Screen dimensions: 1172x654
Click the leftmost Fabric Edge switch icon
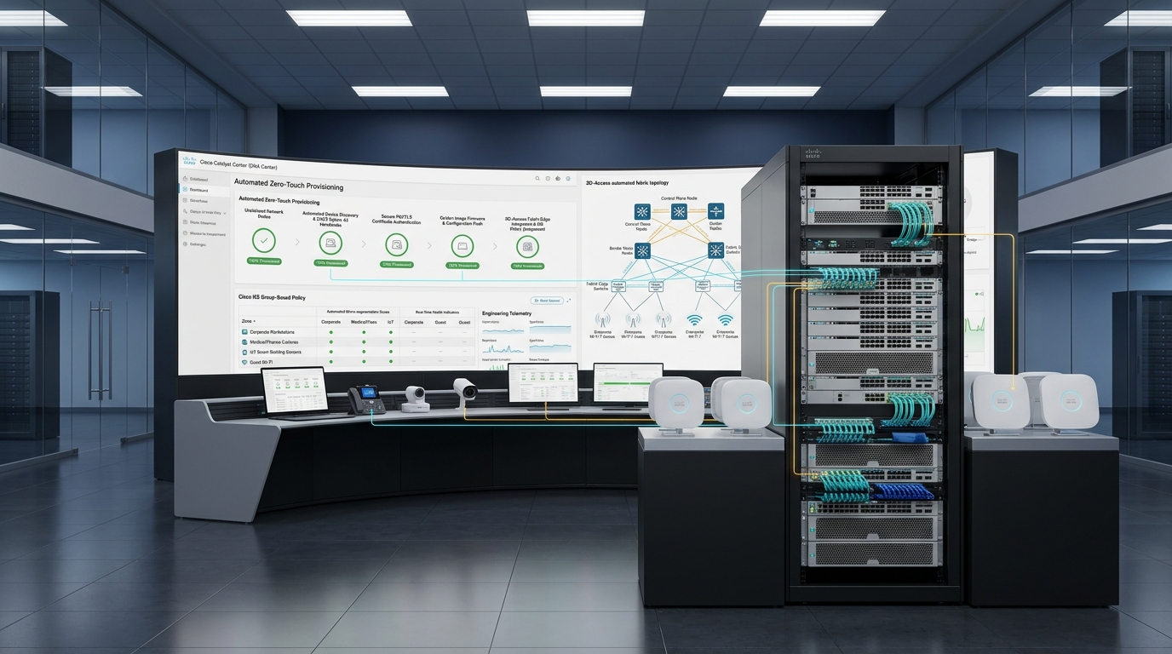[x=618, y=286]
